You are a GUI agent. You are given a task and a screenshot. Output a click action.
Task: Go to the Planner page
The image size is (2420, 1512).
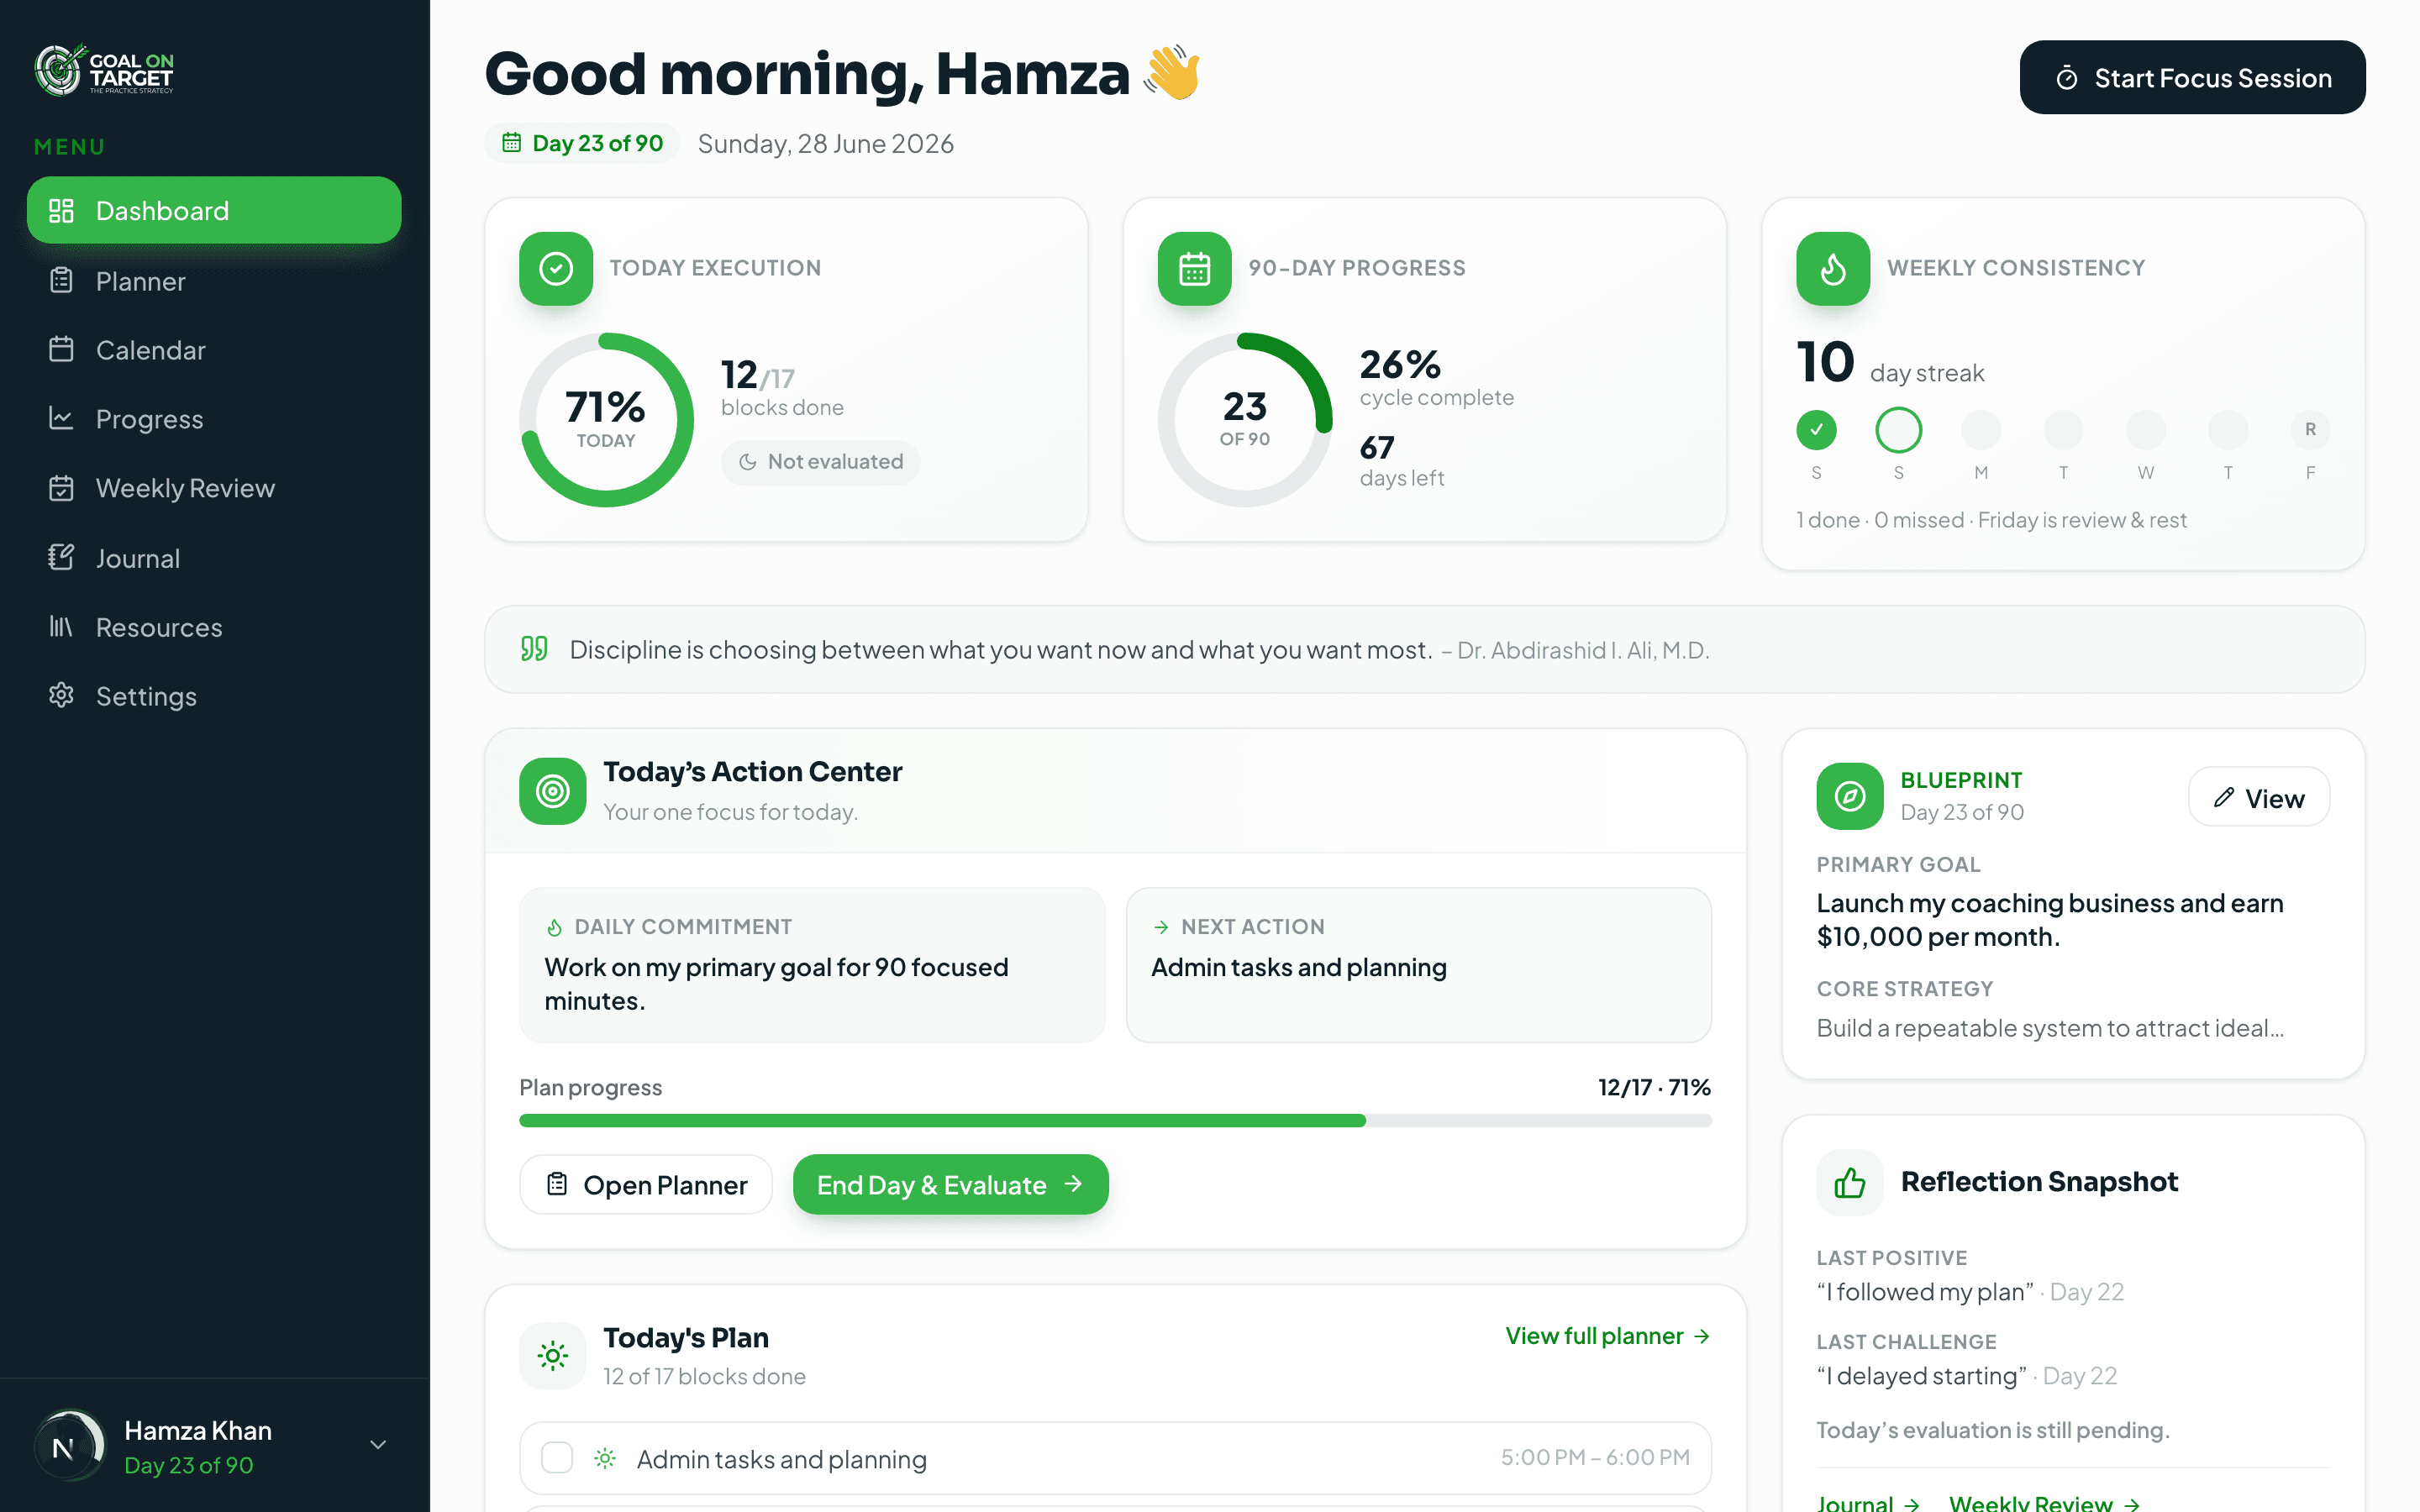click(x=214, y=281)
